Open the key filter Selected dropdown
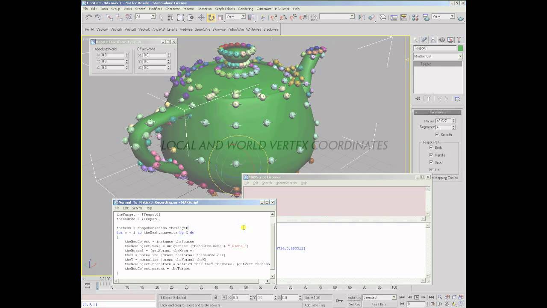 [379, 297]
